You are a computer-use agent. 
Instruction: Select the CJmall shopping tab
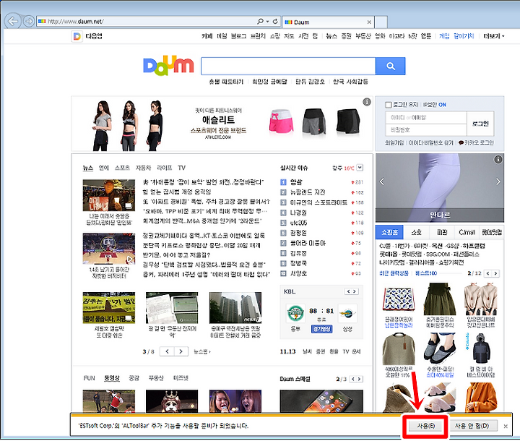pos(467,232)
